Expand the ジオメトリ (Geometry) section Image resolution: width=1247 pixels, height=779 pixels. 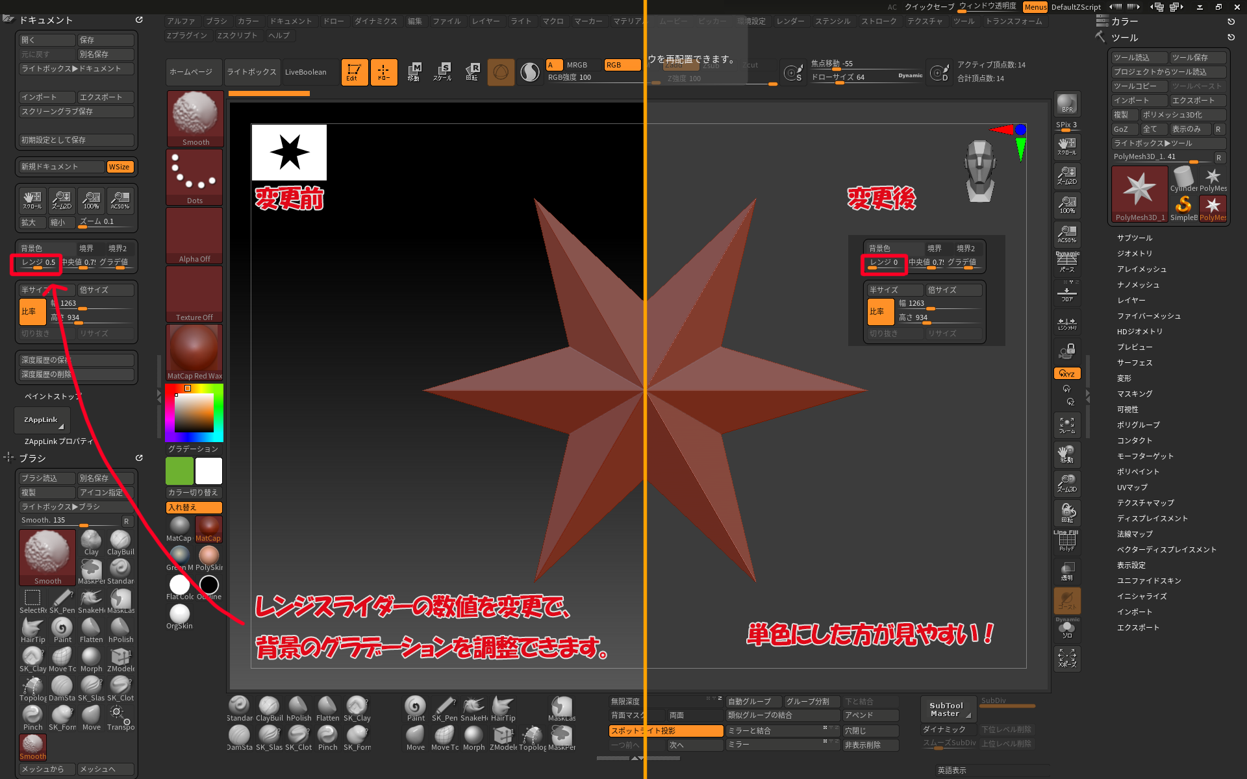1135,254
